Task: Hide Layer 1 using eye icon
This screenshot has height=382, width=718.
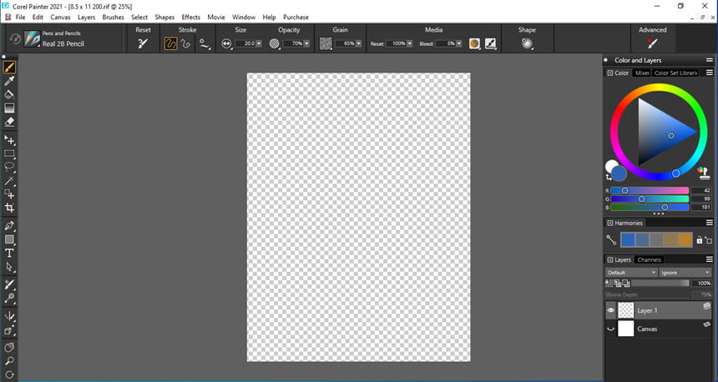Action: [x=610, y=310]
